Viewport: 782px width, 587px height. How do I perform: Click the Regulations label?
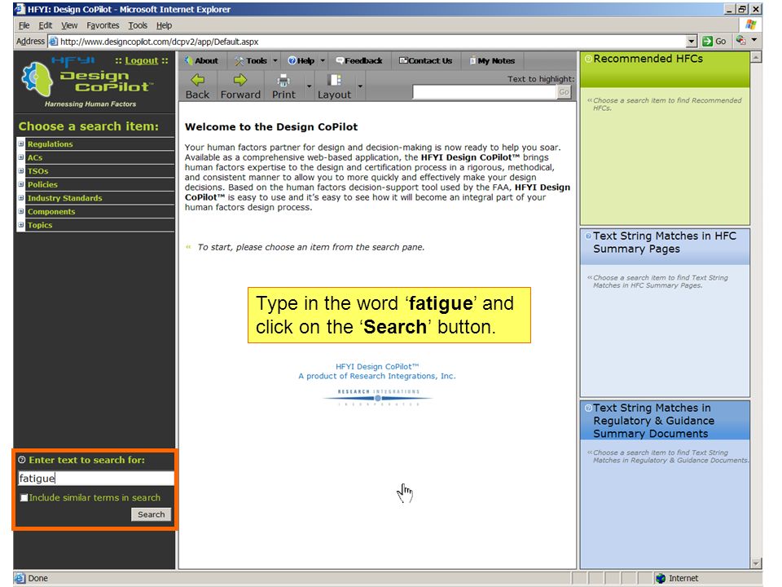[50, 143]
